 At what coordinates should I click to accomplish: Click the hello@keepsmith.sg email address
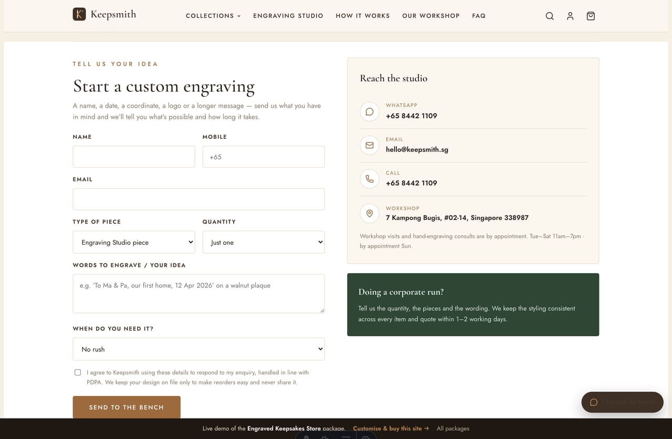tap(417, 149)
